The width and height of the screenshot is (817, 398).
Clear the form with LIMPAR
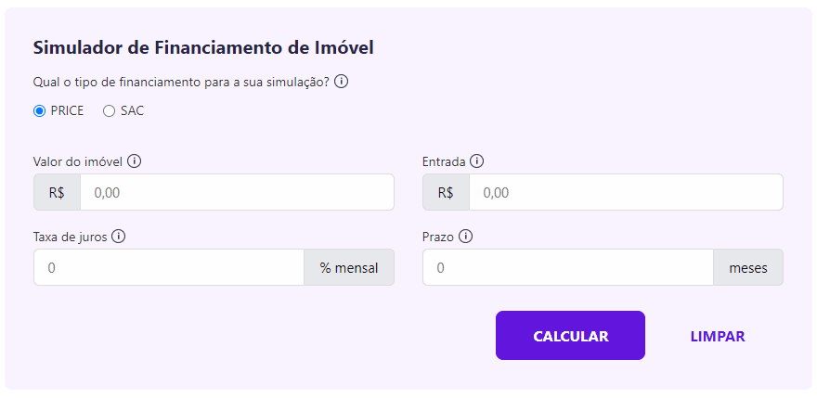click(718, 336)
